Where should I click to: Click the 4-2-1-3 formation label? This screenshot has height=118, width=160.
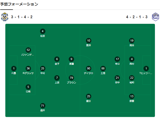pos(137,17)
